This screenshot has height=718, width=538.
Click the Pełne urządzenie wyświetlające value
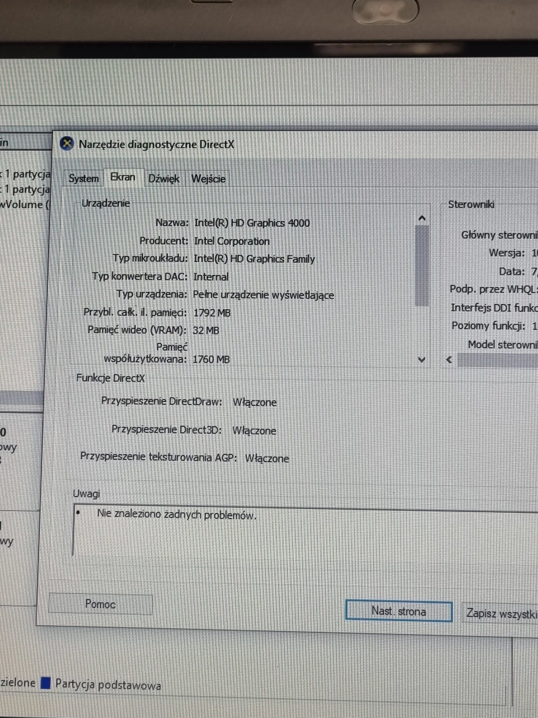(264, 295)
